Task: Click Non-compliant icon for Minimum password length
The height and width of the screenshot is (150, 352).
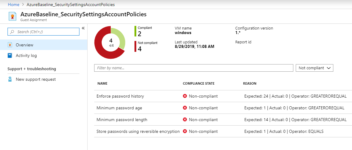Action: tap(185, 120)
